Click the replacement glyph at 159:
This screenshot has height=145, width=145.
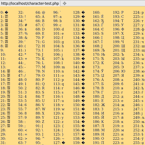83,143
